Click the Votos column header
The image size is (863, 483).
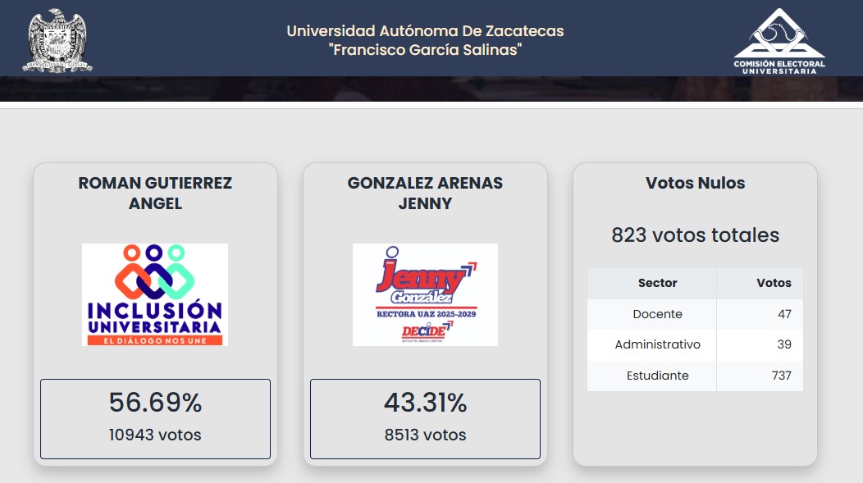[760, 283]
